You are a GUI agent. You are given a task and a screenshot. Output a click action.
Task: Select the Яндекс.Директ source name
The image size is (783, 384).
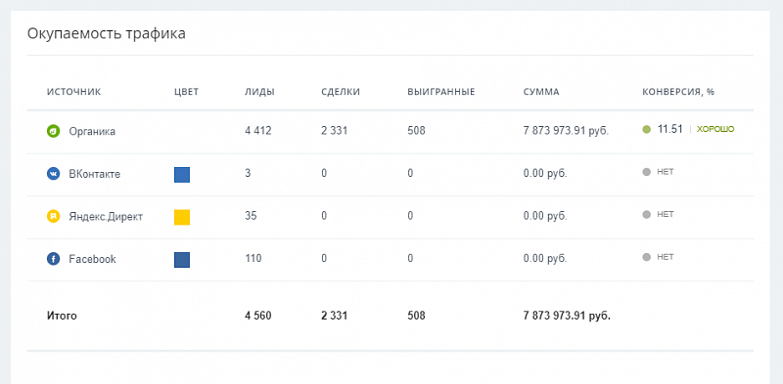click(106, 217)
